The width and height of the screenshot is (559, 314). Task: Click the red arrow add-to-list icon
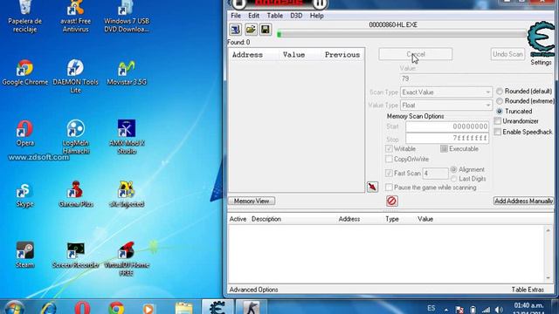[x=372, y=187]
